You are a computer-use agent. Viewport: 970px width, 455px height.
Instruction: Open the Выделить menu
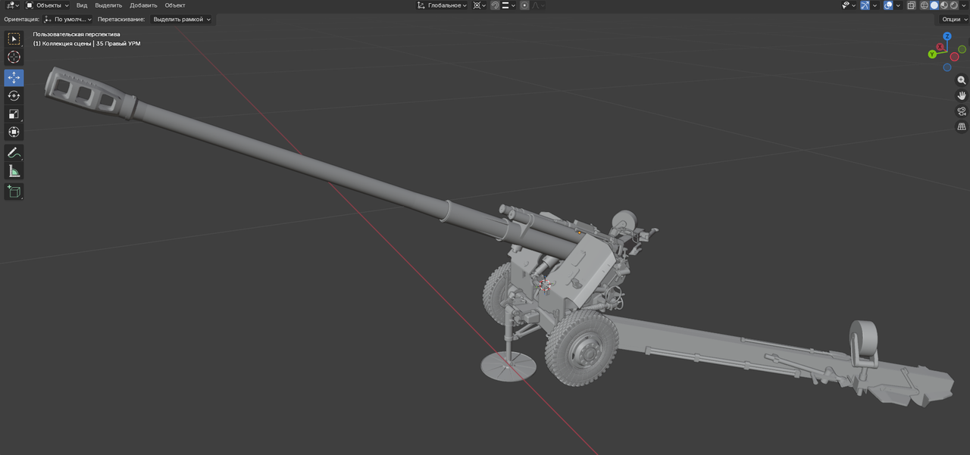click(108, 5)
